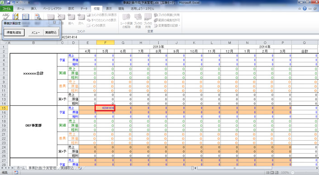Click the New Comment icon
The image size is (319, 175).
(x=51, y=17)
